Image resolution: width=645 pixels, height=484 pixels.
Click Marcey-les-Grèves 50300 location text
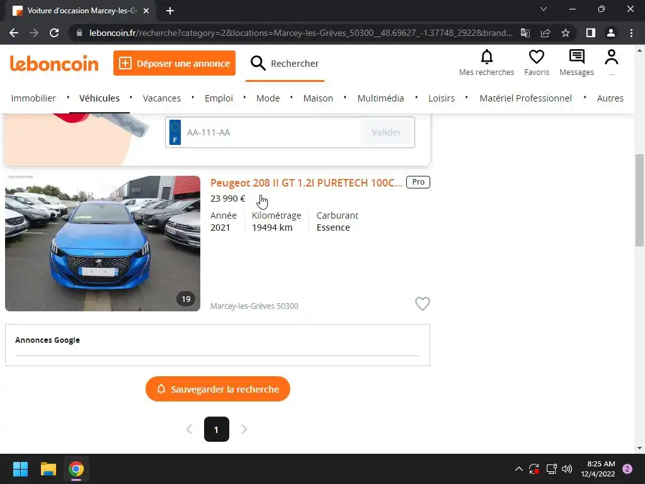[254, 306]
